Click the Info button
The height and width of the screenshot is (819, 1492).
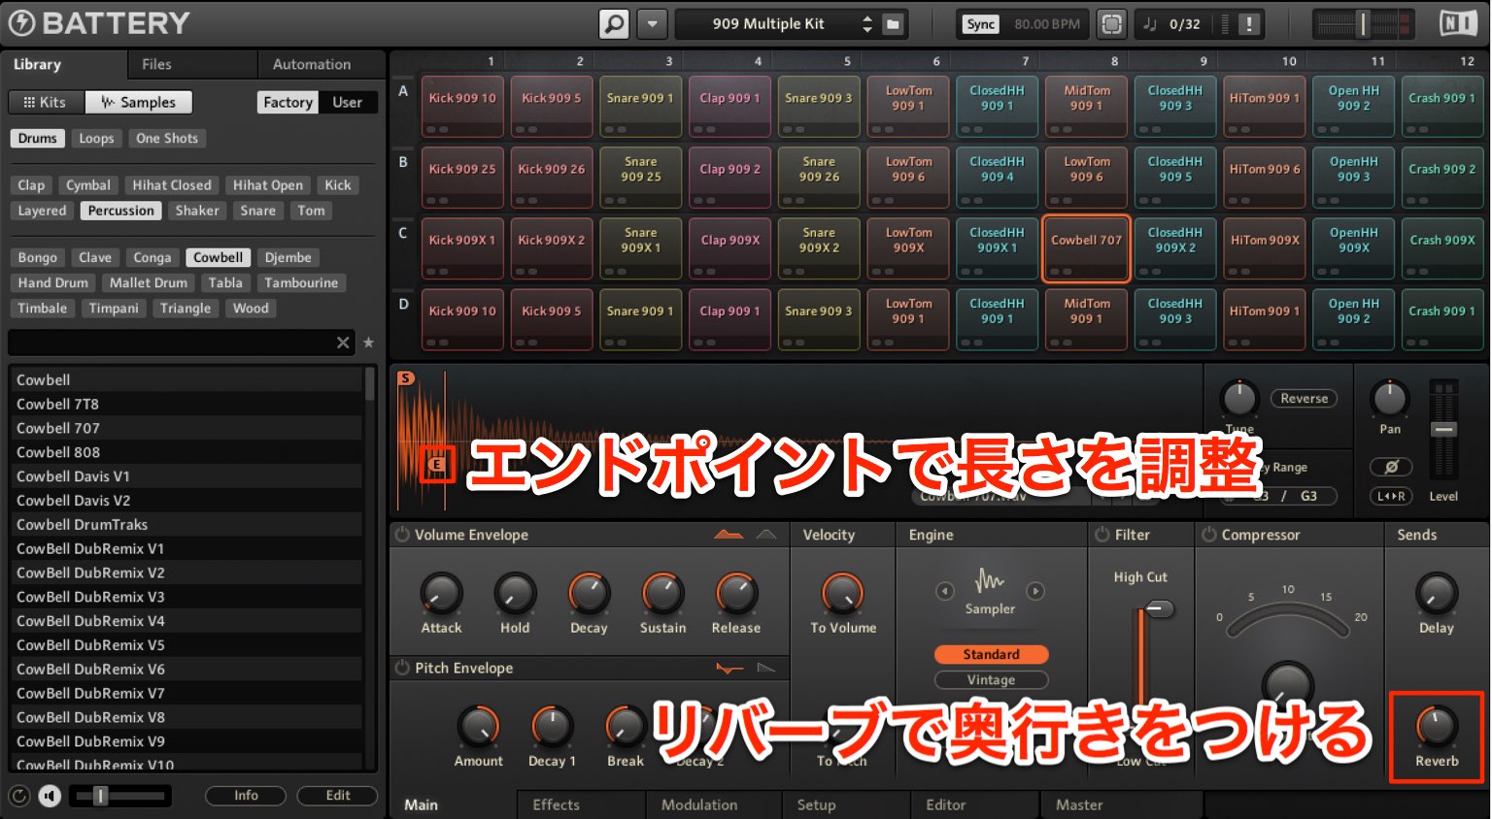pos(246,796)
